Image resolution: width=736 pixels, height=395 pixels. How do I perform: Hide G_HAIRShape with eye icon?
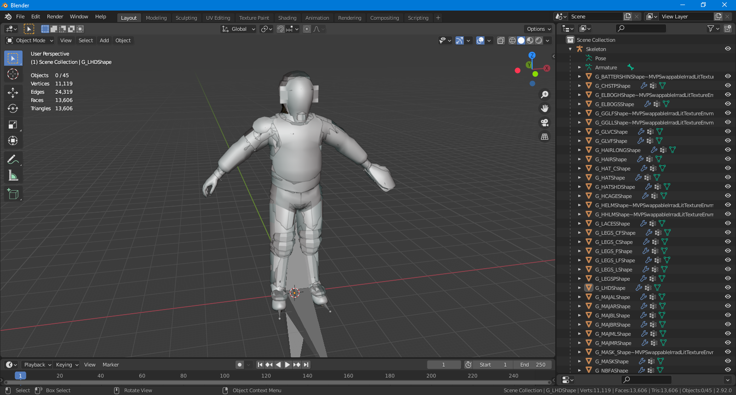pos(728,159)
